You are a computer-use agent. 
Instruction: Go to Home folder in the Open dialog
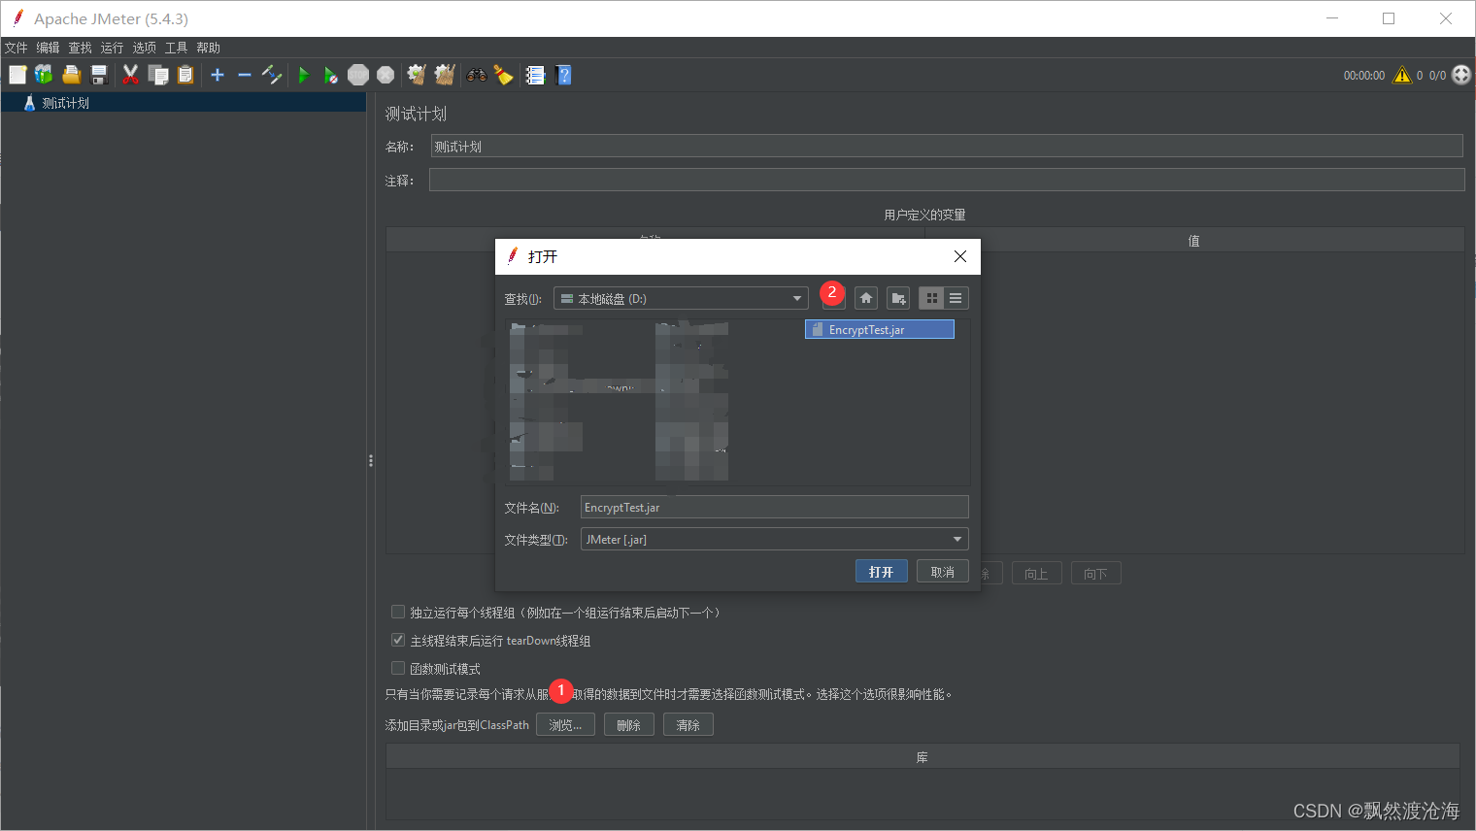click(866, 298)
